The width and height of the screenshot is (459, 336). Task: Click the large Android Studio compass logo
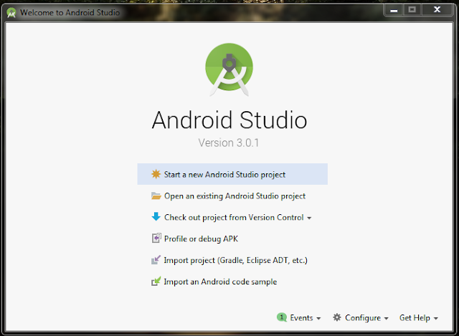click(229, 69)
